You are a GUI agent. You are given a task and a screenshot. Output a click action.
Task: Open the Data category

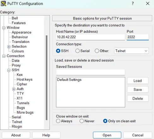[15, 61]
